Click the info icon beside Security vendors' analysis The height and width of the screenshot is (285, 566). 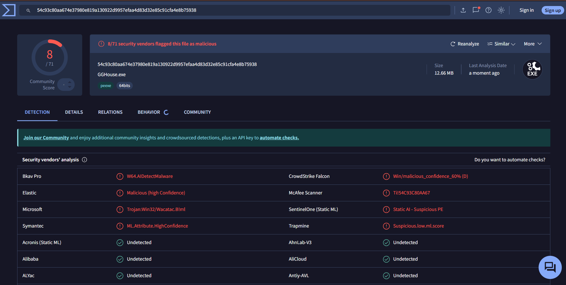(x=85, y=160)
